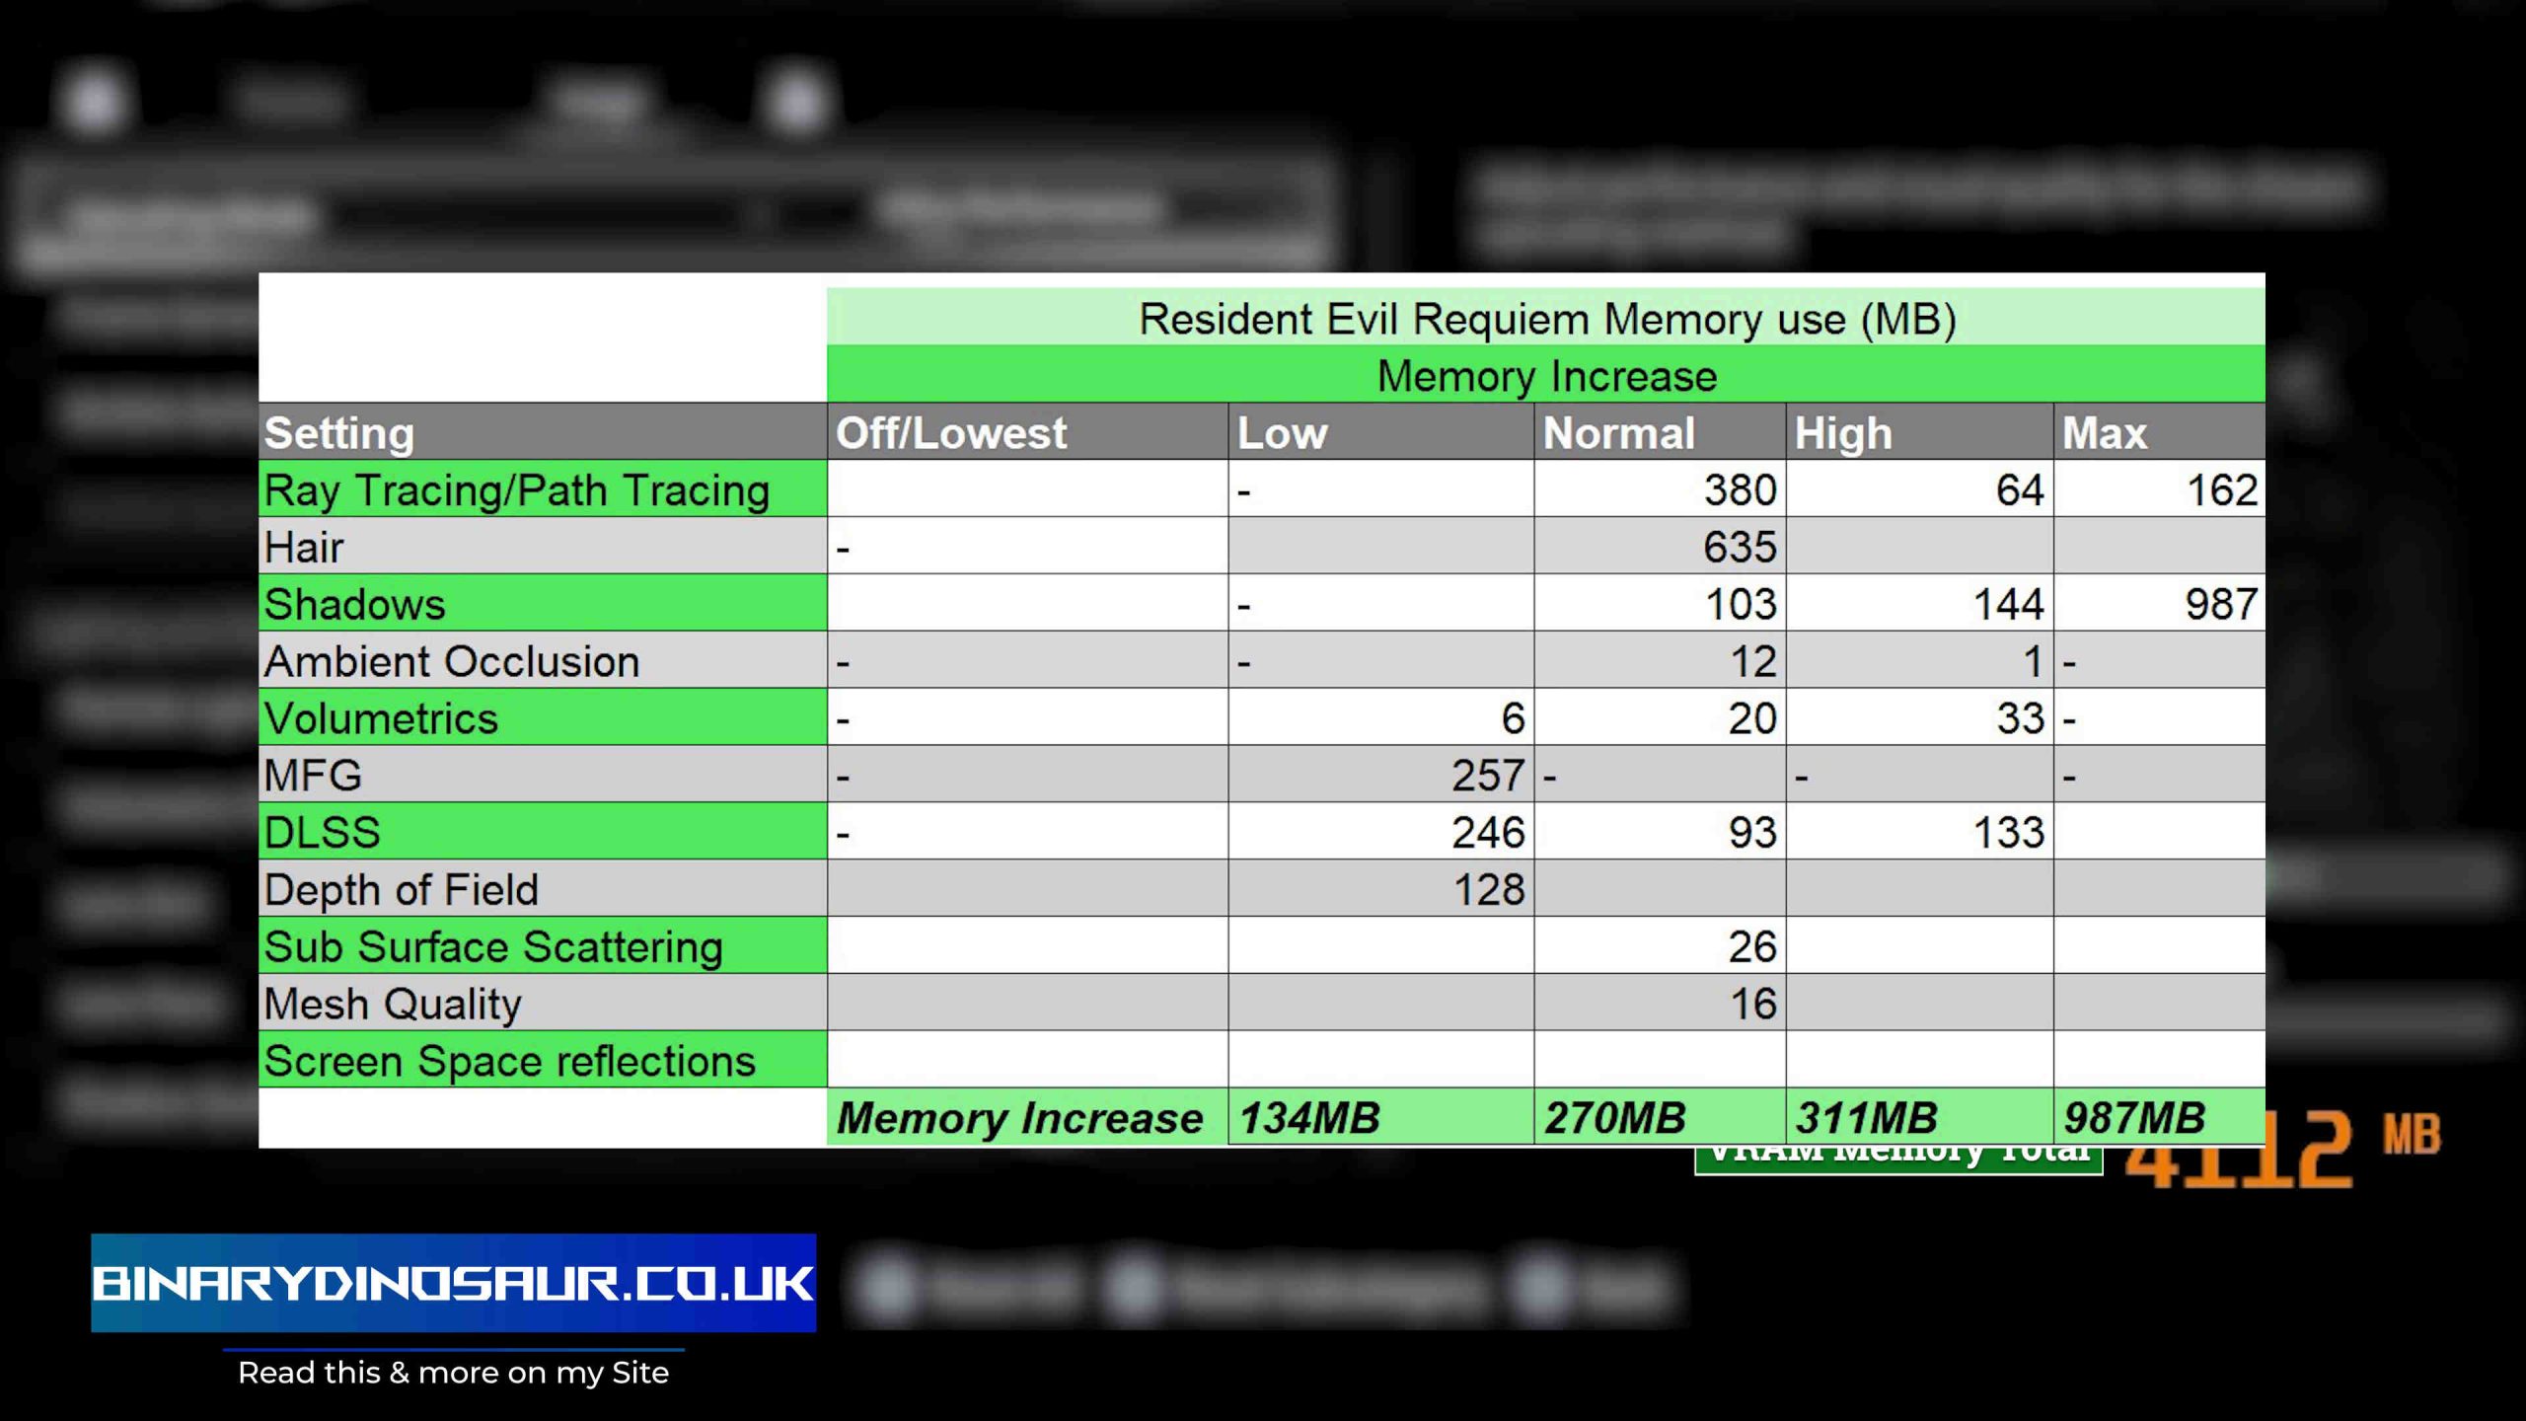Select the 'Setting' column header cell
This screenshot has width=2526, height=1421.
coord(339,433)
